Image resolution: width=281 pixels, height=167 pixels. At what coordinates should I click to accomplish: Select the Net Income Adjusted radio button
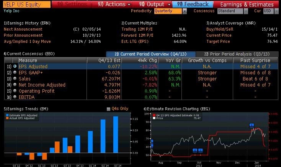pos(15,85)
